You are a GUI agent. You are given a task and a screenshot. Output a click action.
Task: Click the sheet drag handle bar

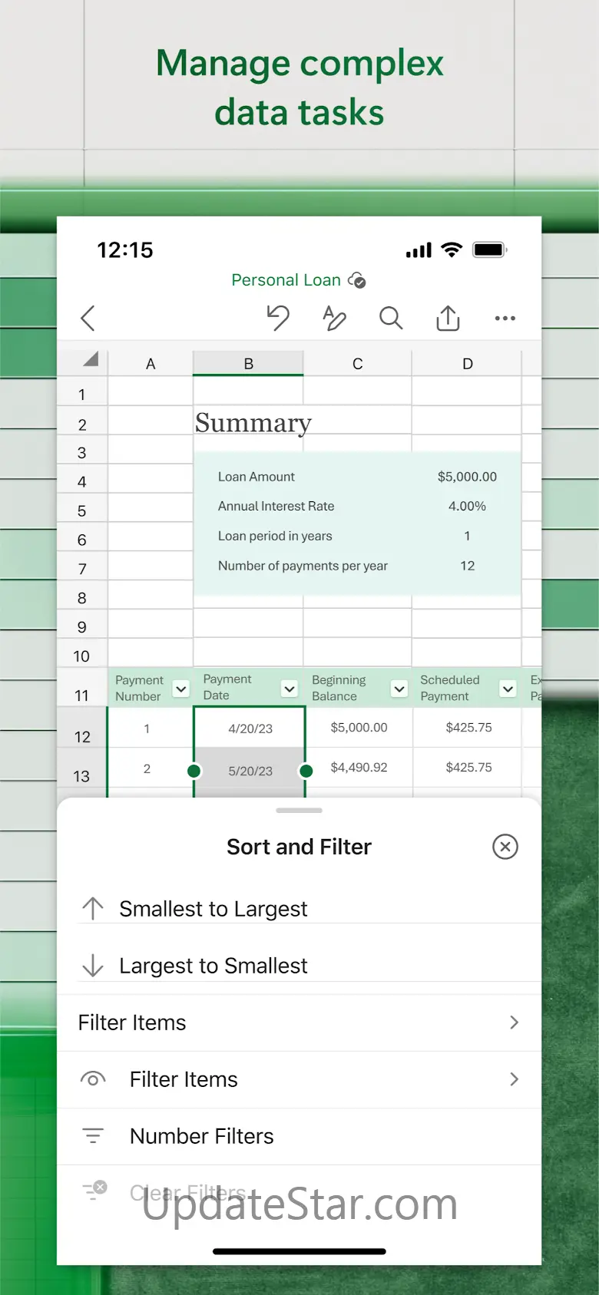click(x=299, y=811)
